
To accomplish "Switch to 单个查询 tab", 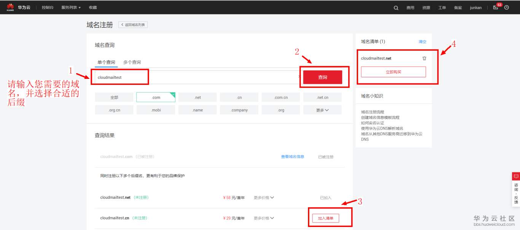I will coord(106,62).
